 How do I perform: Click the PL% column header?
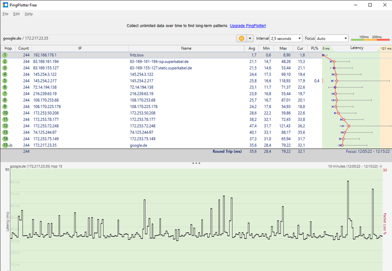tap(314, 49)
